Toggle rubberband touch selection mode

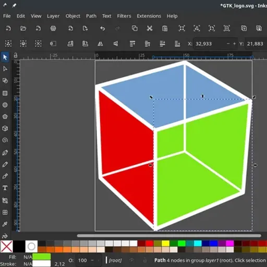pyautogui.click(x=53, y=43)
